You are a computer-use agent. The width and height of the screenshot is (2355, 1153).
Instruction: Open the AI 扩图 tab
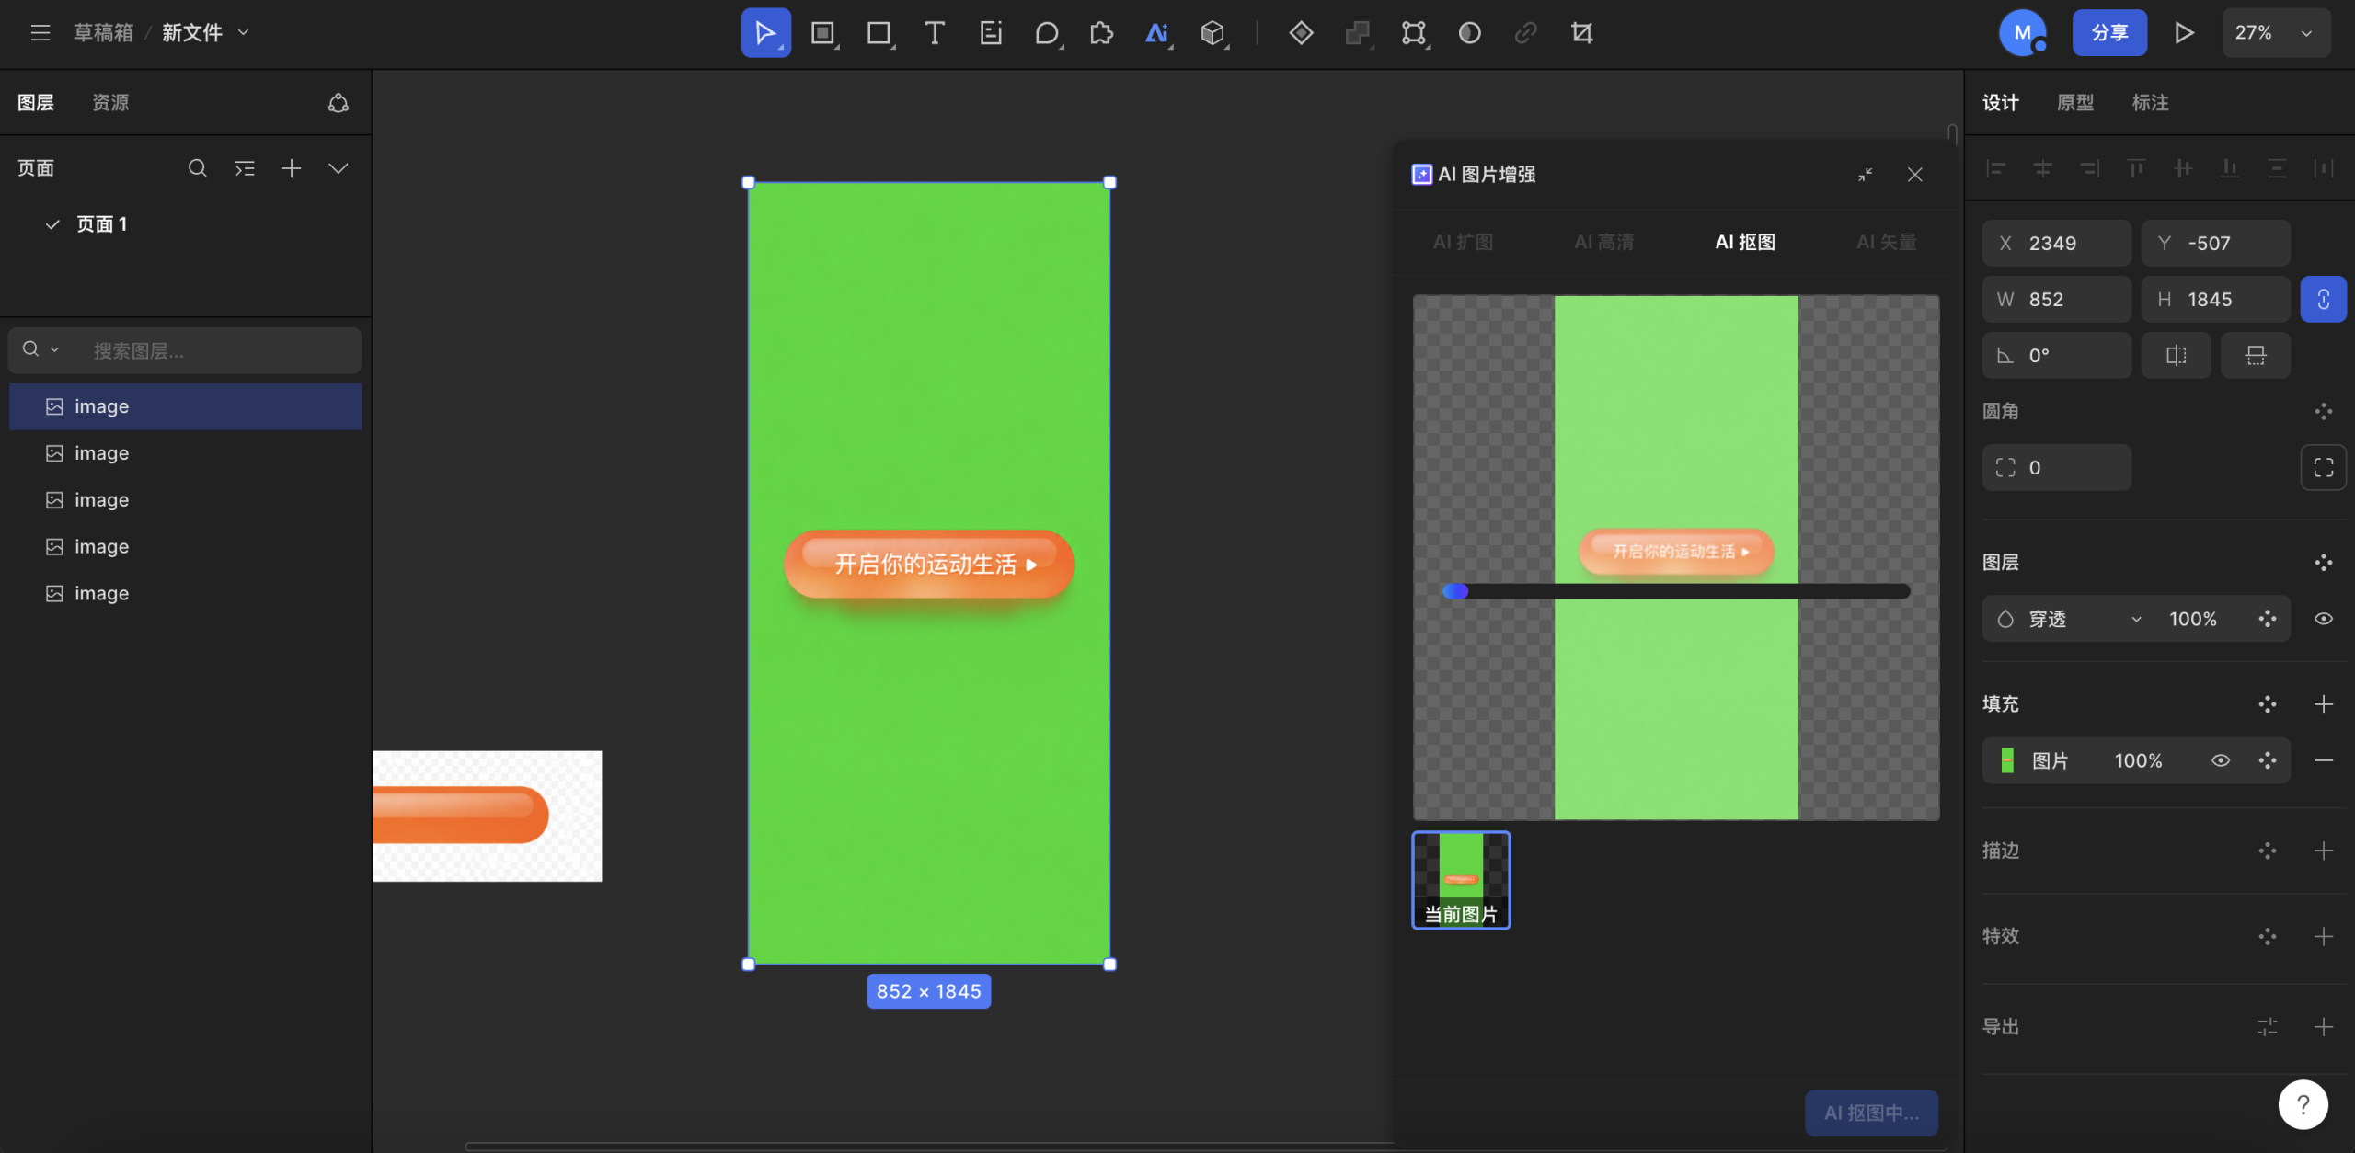[1463, 242]
